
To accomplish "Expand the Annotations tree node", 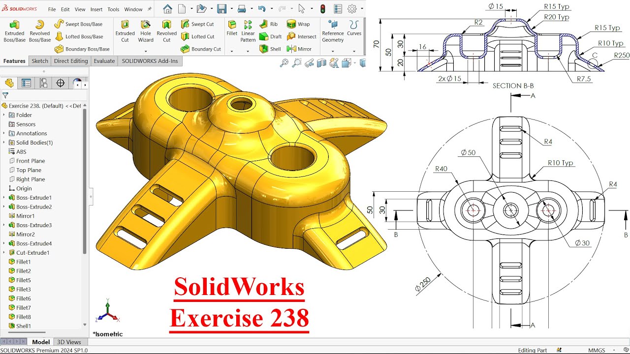I will 4,133.
